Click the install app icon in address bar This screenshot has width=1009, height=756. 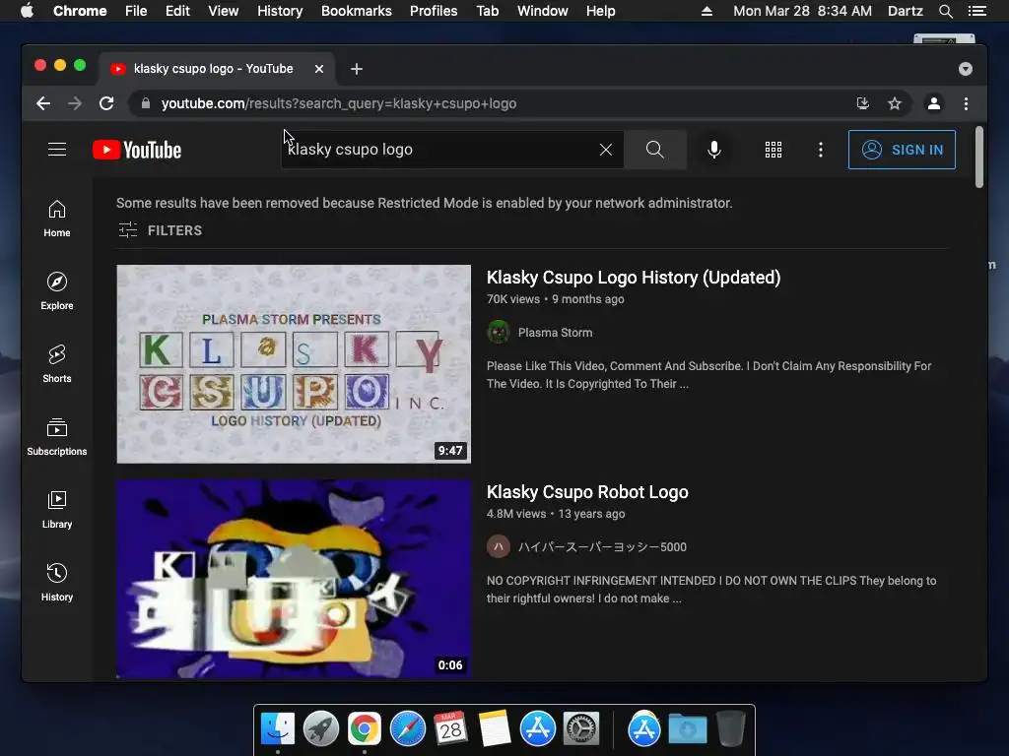(x=863, y=103)
